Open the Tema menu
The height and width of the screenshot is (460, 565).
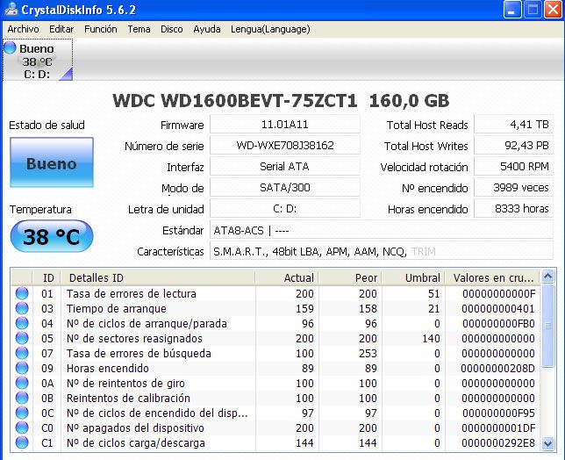click(139, 29)
